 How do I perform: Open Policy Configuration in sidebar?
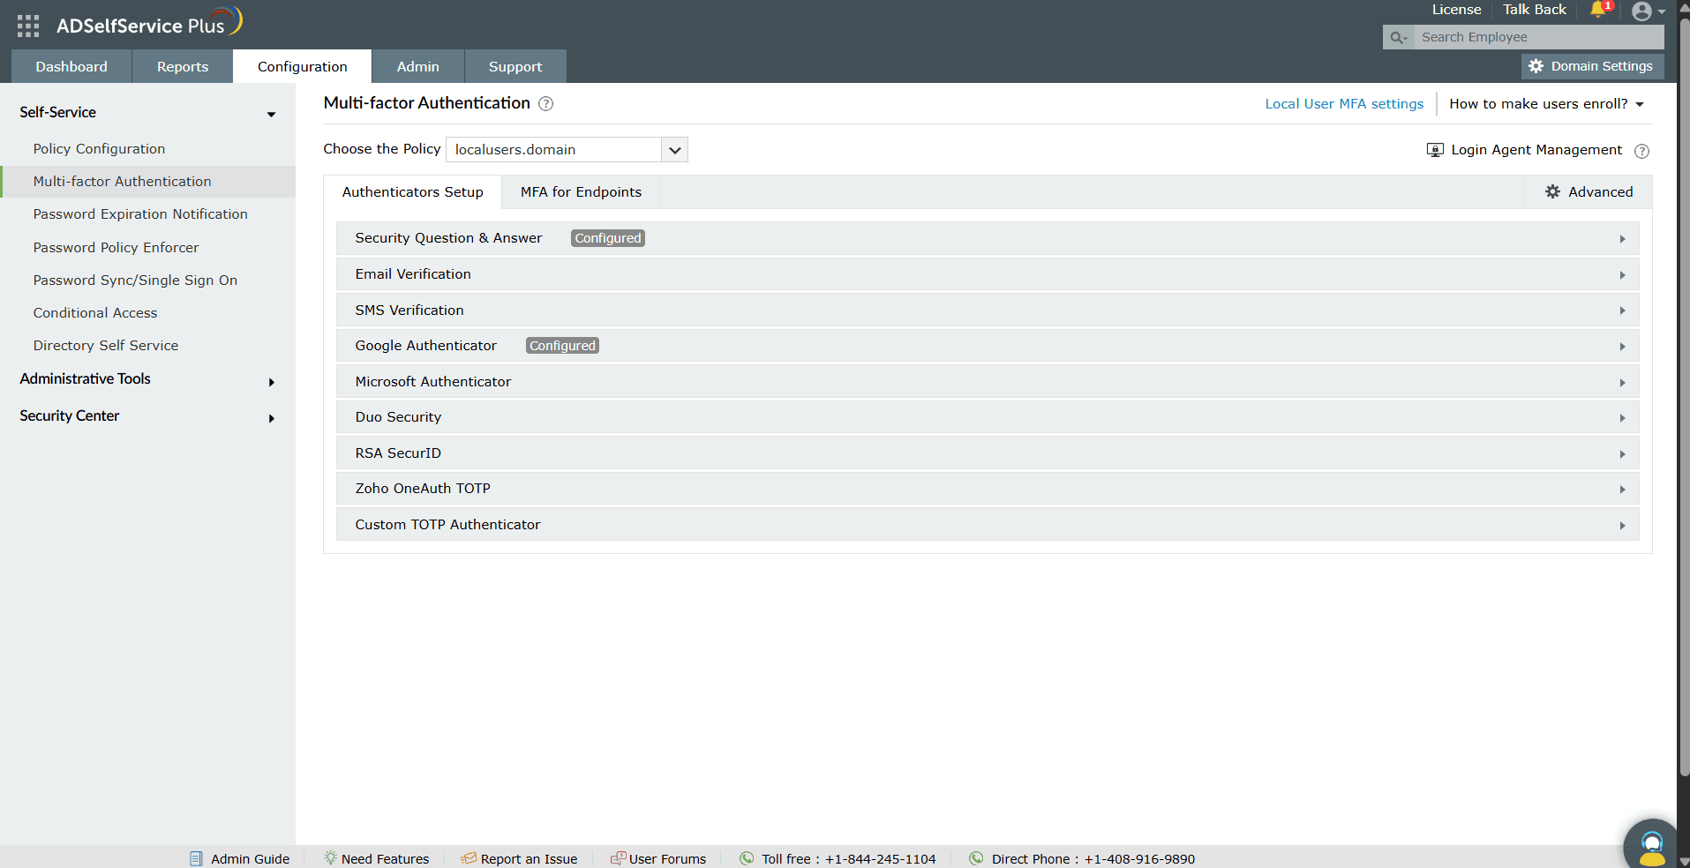click(99, 149)
